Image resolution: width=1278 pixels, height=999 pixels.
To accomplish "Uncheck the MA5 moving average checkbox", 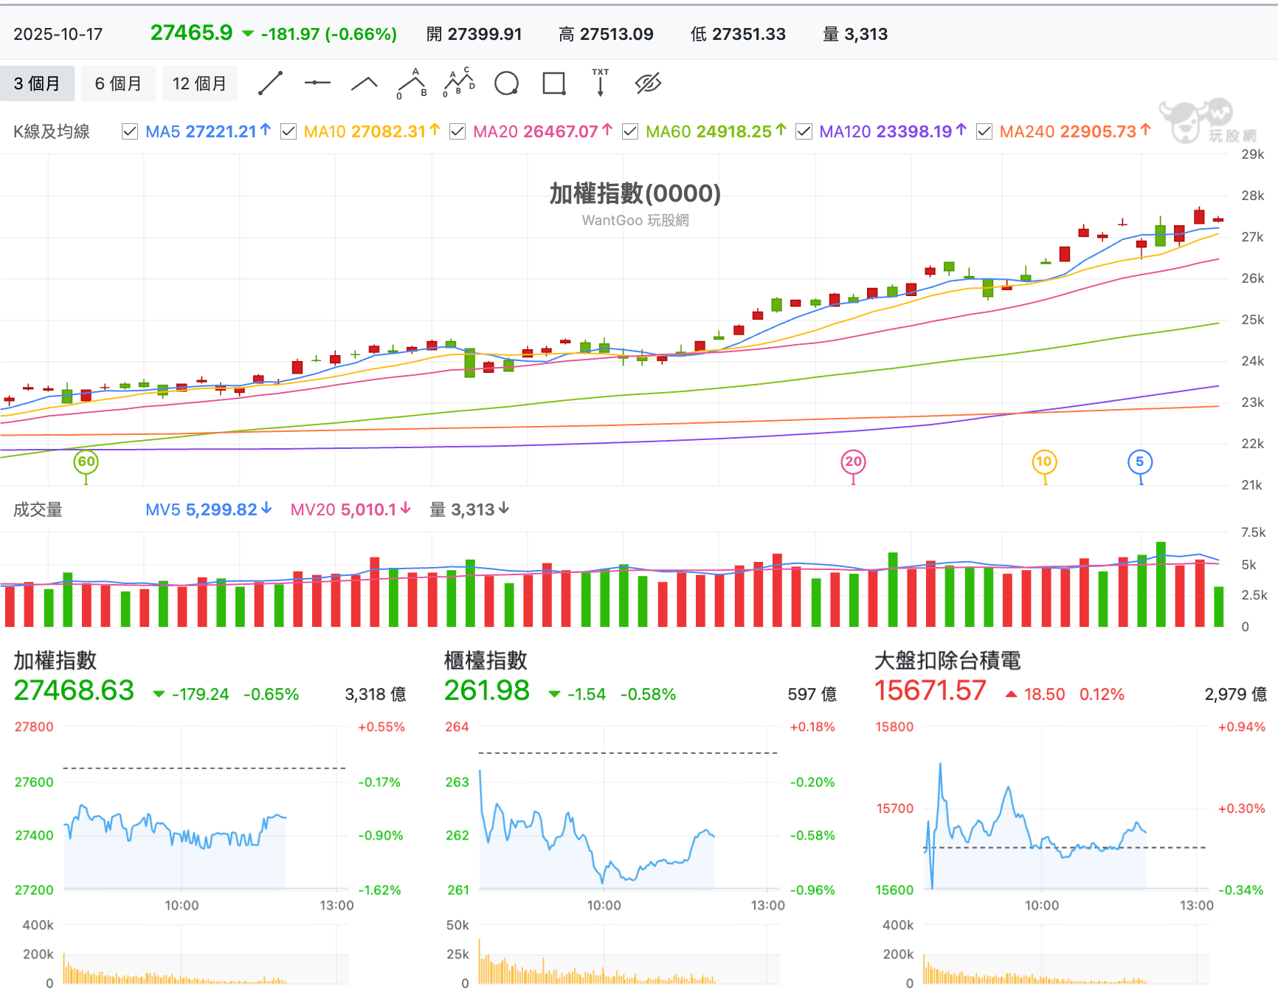I will 130,131.
